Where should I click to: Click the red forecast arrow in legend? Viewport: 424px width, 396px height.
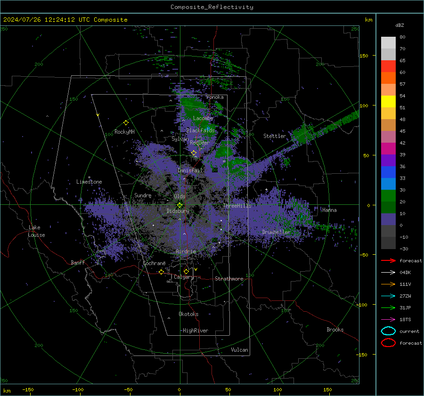coord(388,260)
